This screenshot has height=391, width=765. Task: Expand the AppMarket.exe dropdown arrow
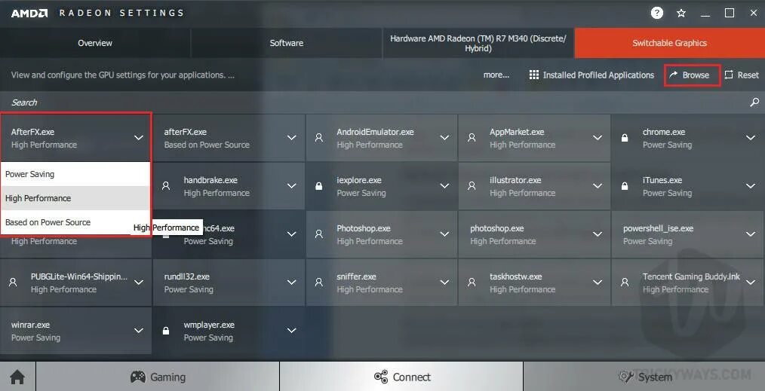[598, 138]
